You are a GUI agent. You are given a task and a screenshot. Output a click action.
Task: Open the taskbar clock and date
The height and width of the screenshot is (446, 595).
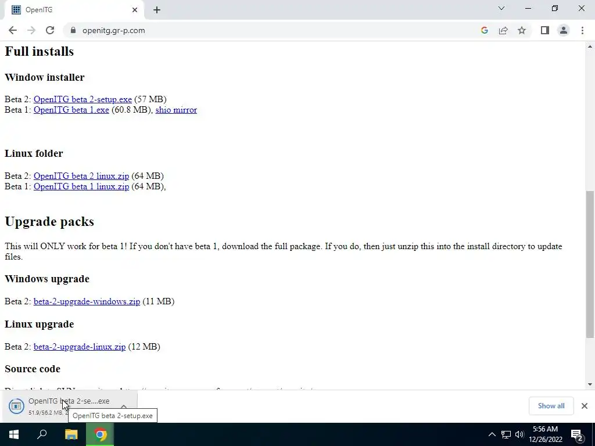545,434
